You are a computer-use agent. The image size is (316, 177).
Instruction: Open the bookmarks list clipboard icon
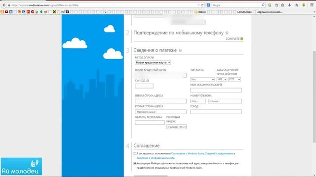point(282,5)
